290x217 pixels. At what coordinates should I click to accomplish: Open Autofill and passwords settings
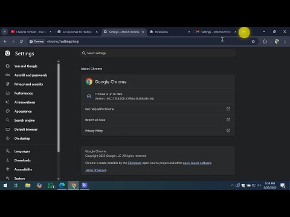tap(31, 75)
